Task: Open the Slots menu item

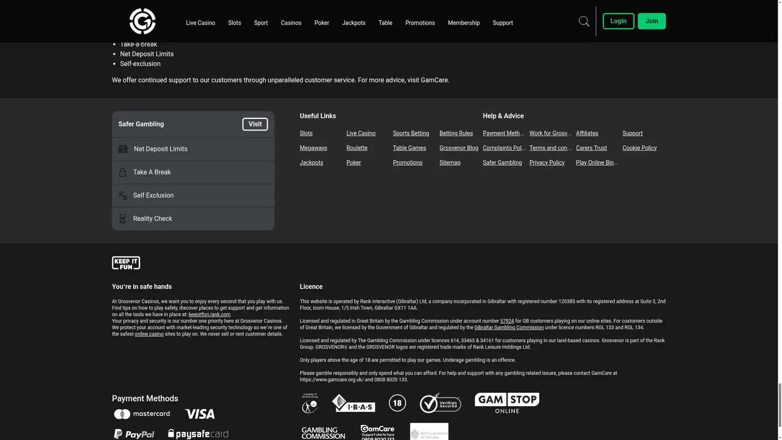Action: pos(235,23)
